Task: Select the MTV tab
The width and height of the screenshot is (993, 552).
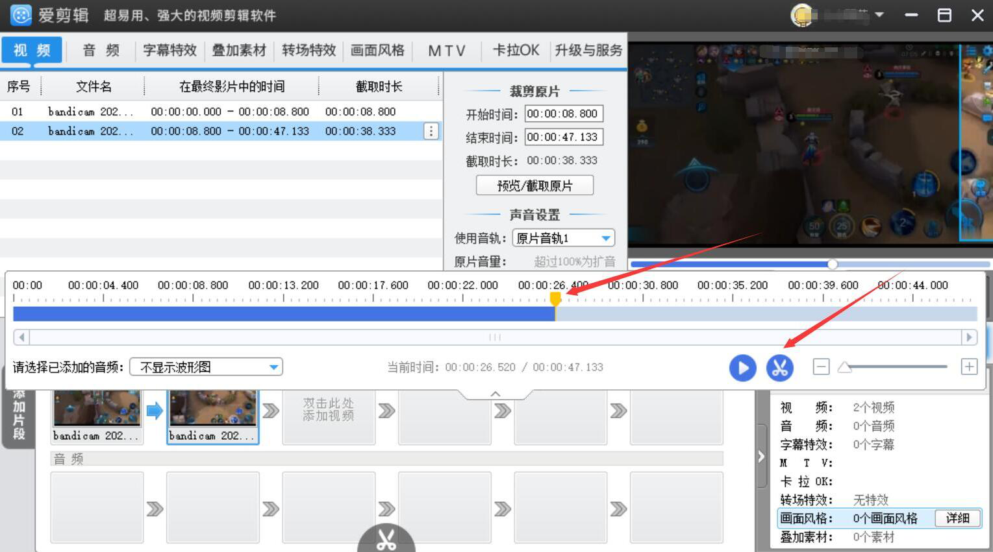Action: pyautogui.click(x=447, y=50)
